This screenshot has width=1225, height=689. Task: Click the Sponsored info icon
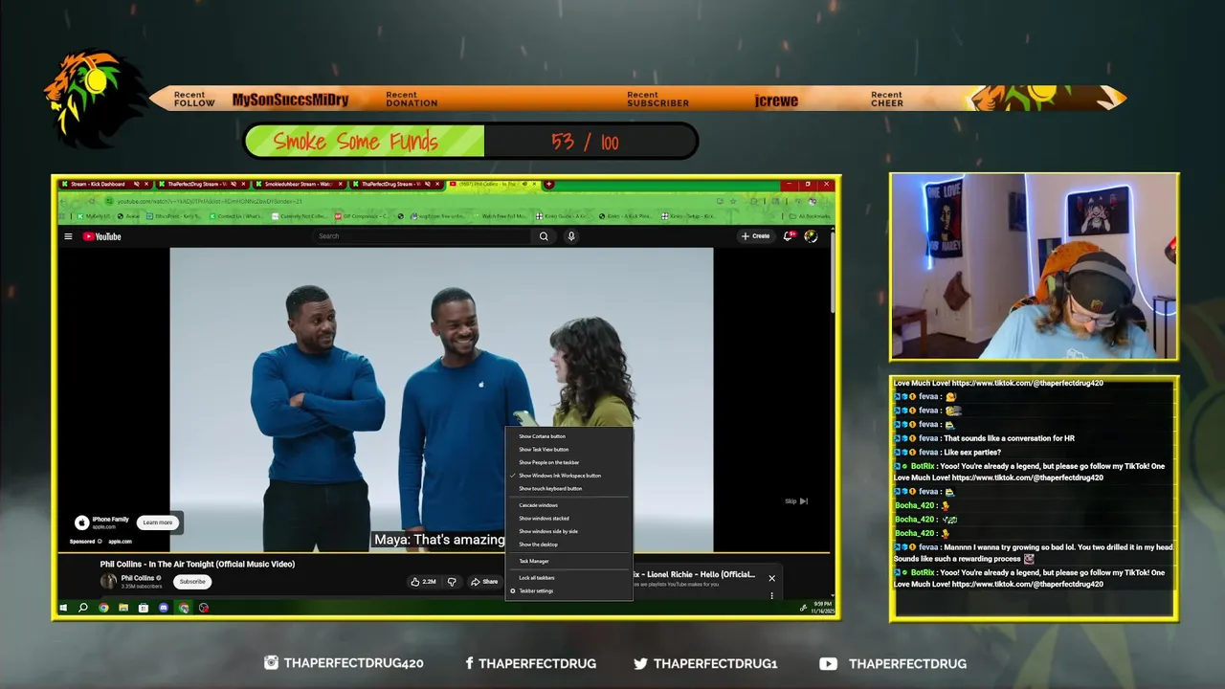click(100, 542)
